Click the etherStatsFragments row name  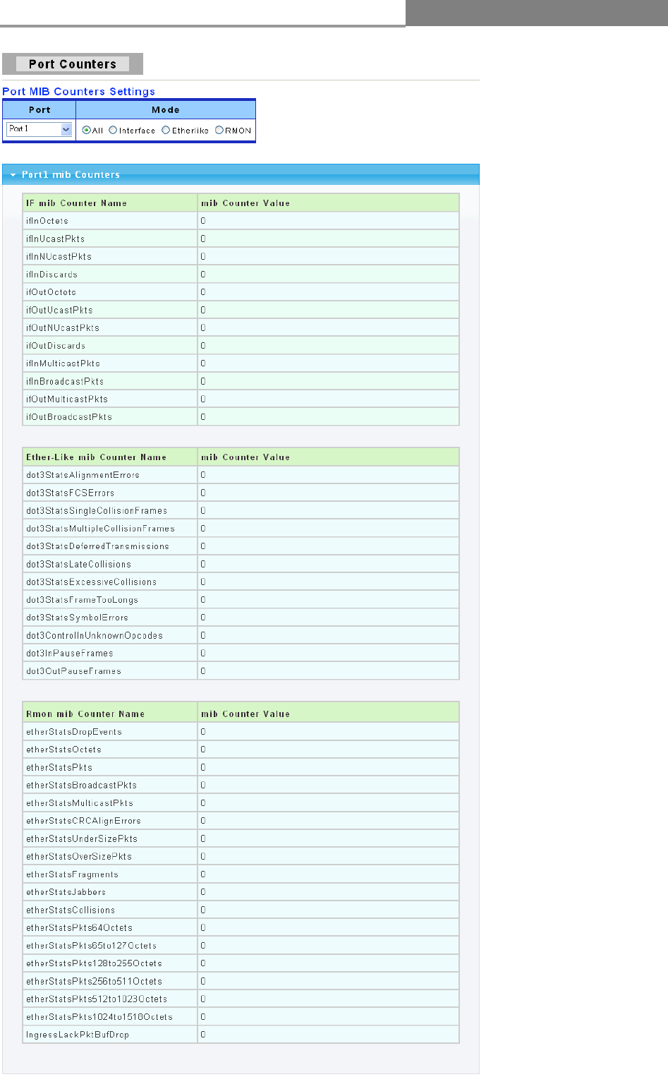(72, 874)
